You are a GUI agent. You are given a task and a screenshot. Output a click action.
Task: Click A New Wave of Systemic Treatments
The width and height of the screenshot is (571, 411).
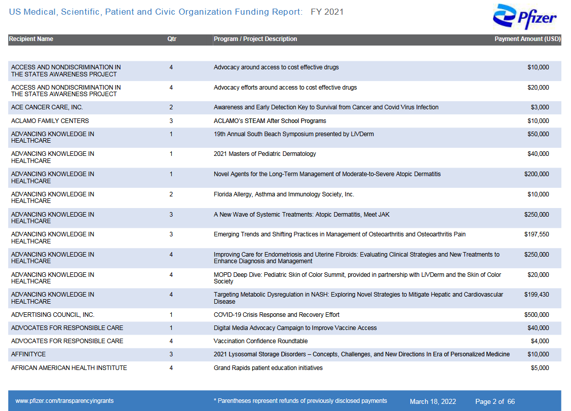[301, 215]
